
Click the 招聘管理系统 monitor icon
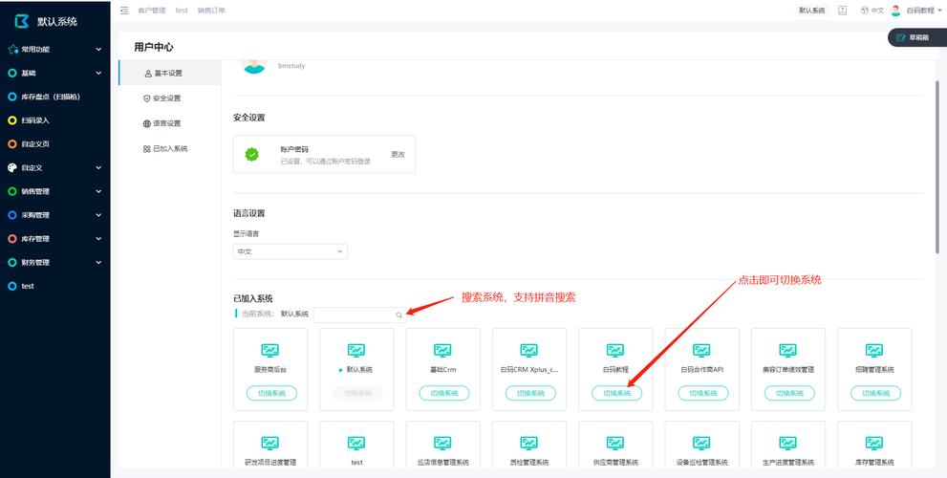click(874, 350)
